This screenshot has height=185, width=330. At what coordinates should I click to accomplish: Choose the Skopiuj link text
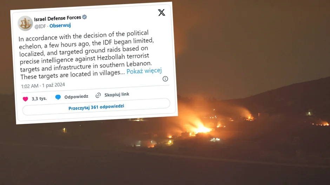117,95
